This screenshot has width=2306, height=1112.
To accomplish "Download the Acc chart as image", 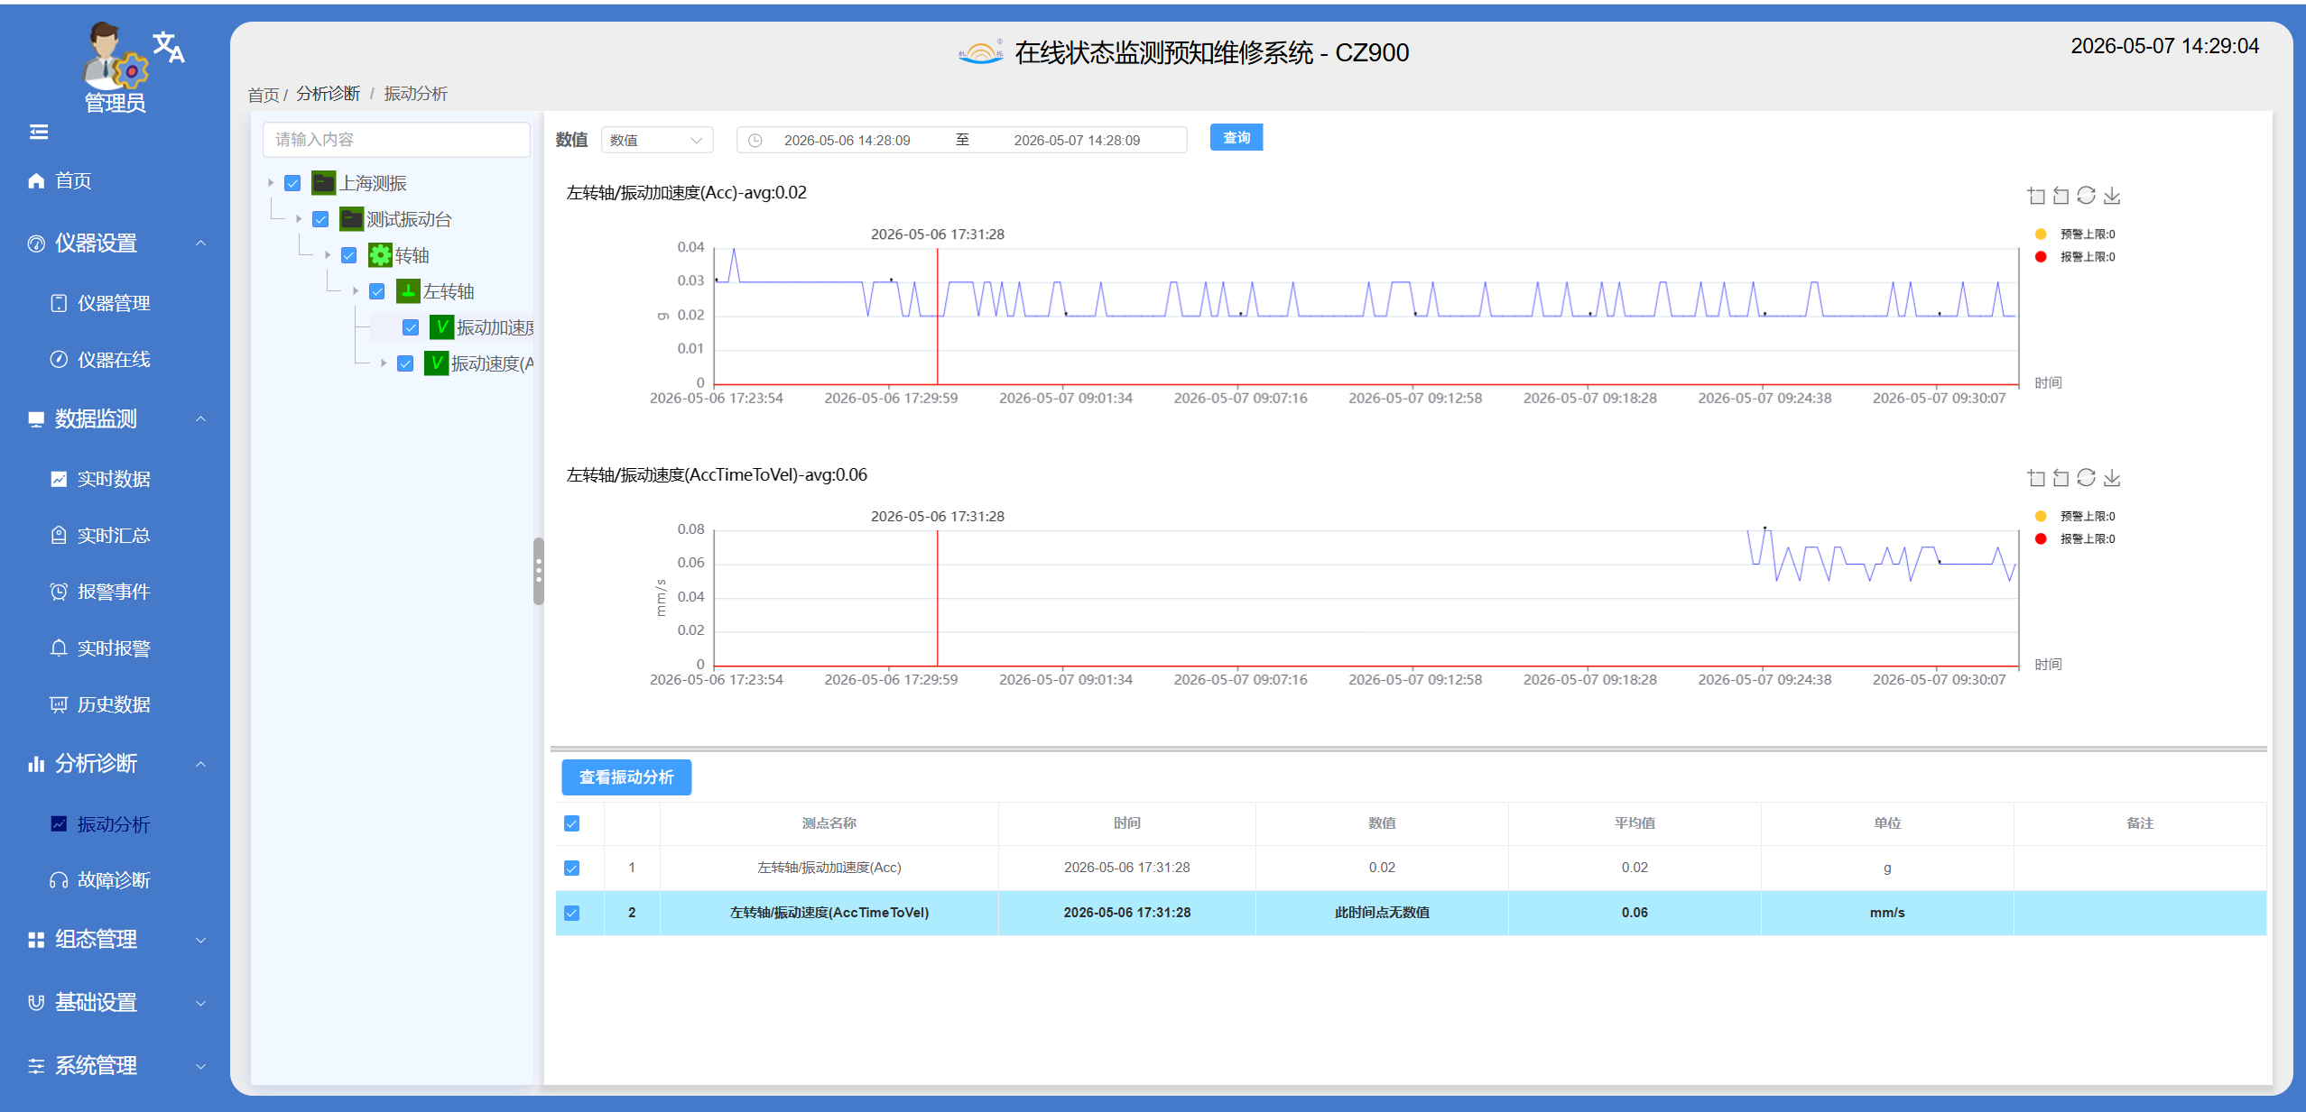I will click(x=2112, y=195).
